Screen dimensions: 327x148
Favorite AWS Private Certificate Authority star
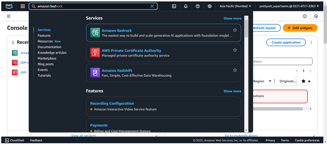pos(235,50)
